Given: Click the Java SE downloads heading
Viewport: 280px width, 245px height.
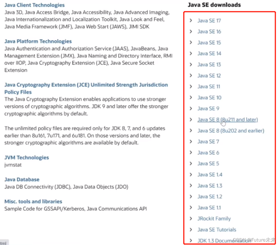Looking at the screenshot, I should tap(214, 5).
